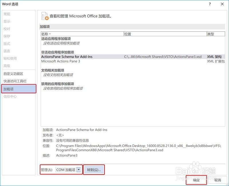Screen dimensions: 229x186
Task: Select the ActionsPane Schema for Add-Ins row
Action: [x=133, y=57]
